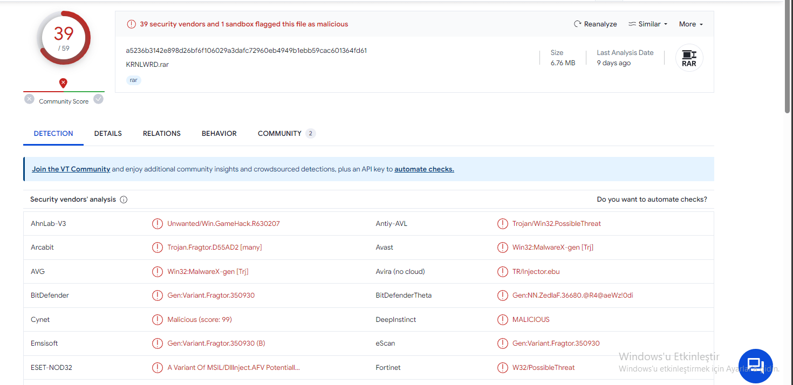
Task: Click TR/Injector.ebu detection result
Action: coord(536,272)
